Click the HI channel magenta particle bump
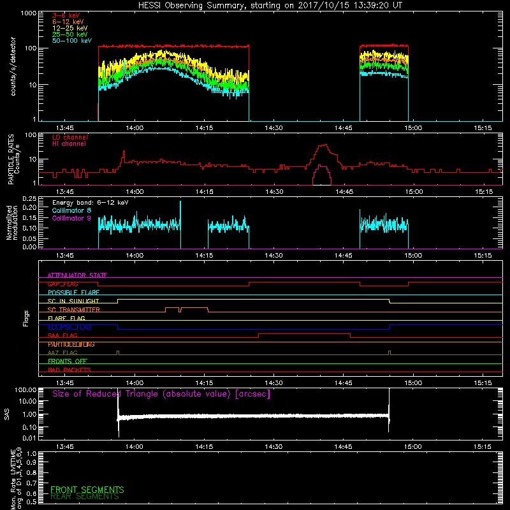Image resolution: width=510 pixels, height=510 pixels. point(322,175)
